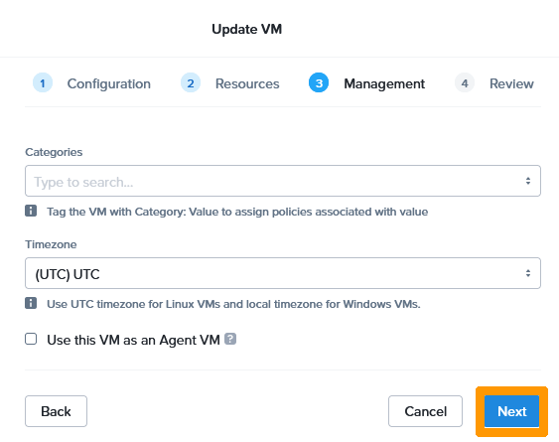Cancel the Update VM dialog
This screenshot has height=442, width=559.
coord(425,411)
